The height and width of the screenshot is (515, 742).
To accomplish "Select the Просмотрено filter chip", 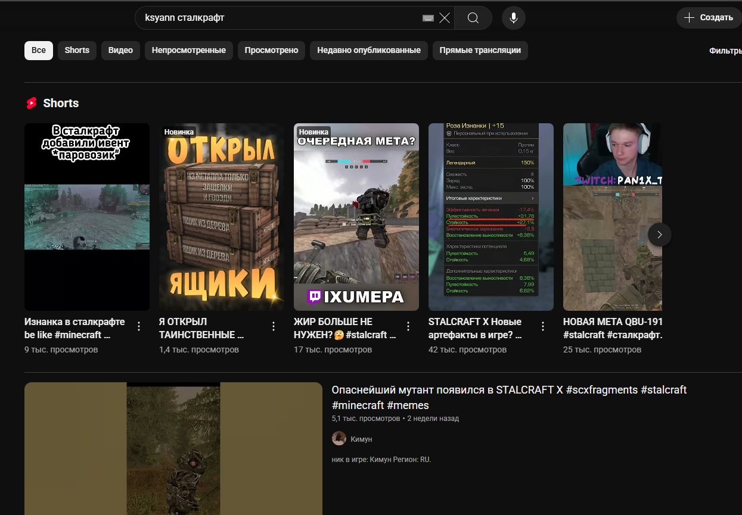I will click(271, 51).
